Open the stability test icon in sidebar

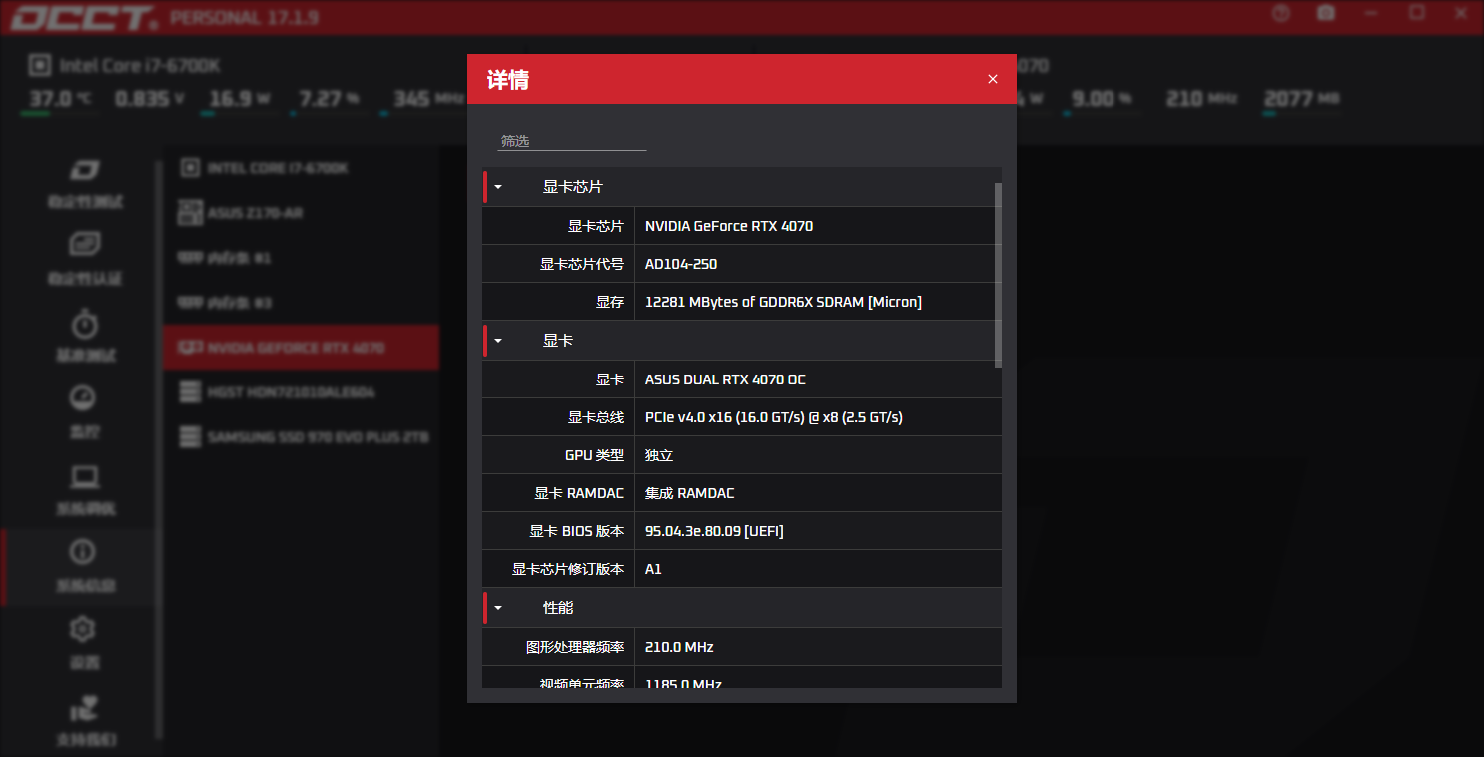pos(84,171)
